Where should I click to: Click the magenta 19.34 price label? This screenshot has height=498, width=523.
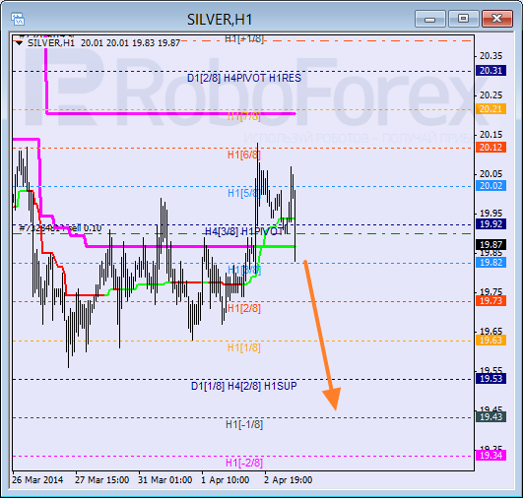pos(490,455)
